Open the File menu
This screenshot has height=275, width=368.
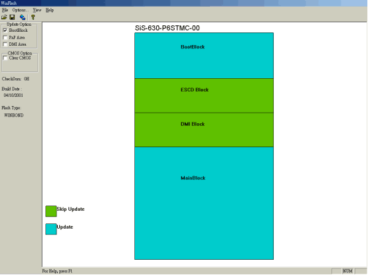pos(5,10)
